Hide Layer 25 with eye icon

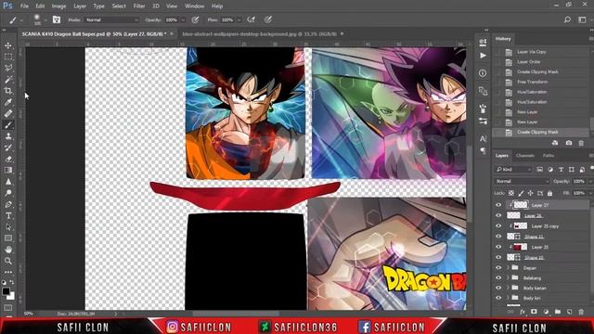(498, 247)
